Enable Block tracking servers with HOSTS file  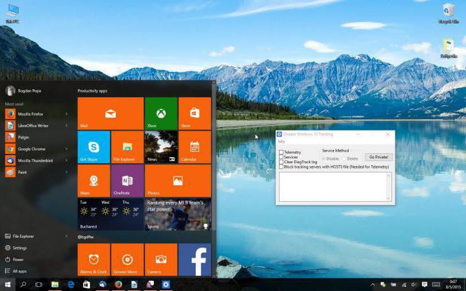(281, 166)
